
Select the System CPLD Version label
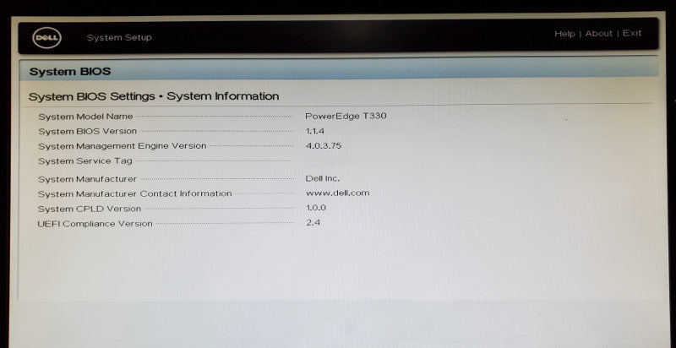point(90,209)
